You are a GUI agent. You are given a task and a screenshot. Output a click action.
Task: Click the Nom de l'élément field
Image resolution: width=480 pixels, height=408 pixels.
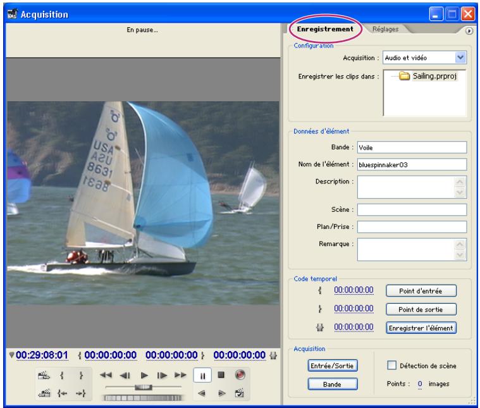click(412, 164)
